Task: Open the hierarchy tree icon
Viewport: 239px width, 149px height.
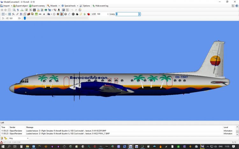Action: tap(22, 10)
